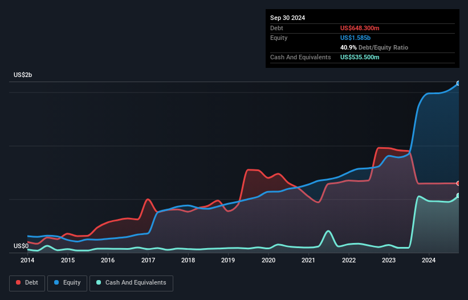This screenshot has width=468, height=300.
Task: Select the 2019 x-axis label
Action: [228, 260]
